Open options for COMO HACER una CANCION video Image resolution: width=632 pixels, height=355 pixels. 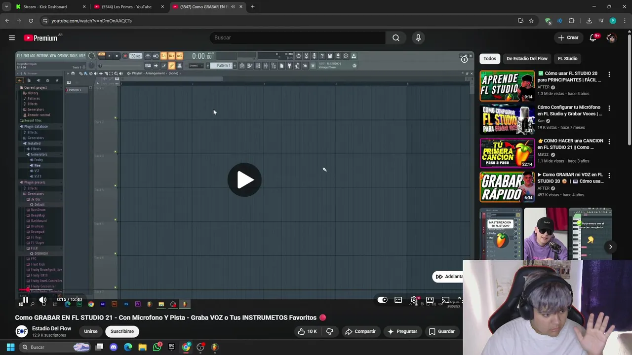click(x=609, y=142)
